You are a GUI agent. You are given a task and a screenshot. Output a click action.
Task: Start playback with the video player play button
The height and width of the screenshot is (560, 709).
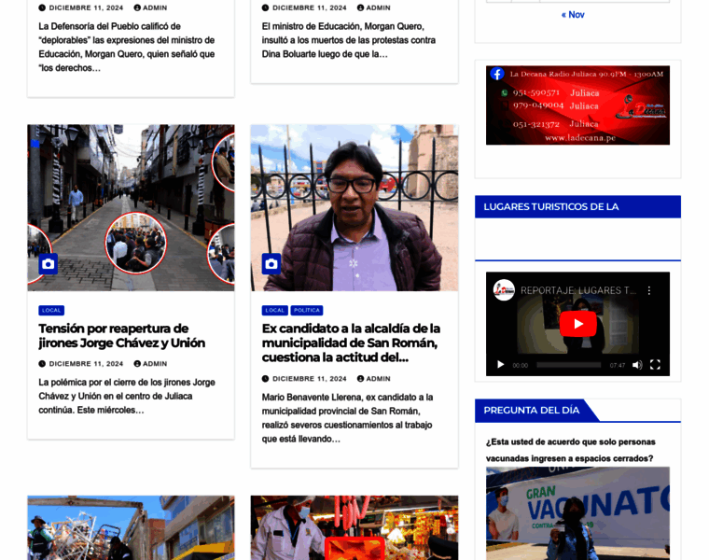501,365
